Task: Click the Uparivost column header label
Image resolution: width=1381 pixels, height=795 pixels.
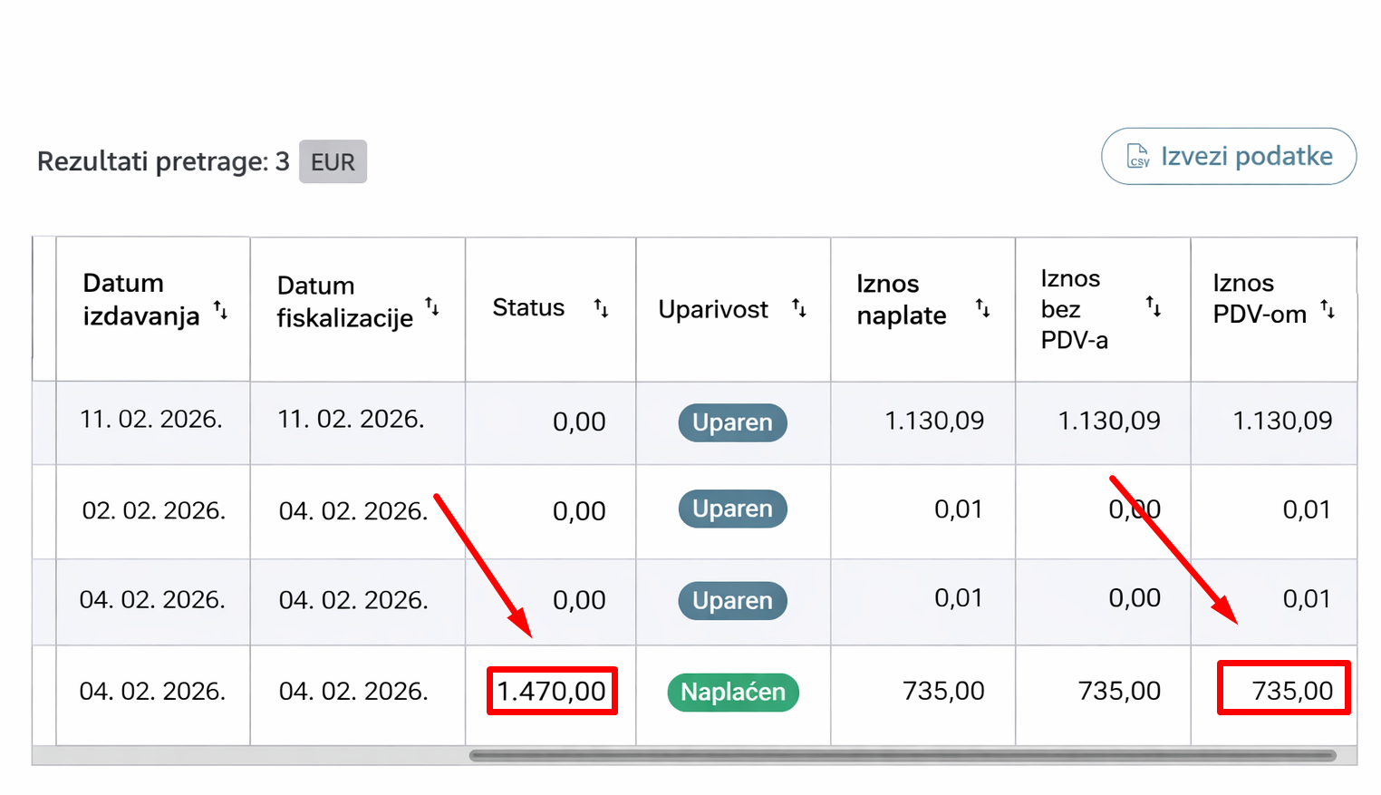Action: pos(713,310)
